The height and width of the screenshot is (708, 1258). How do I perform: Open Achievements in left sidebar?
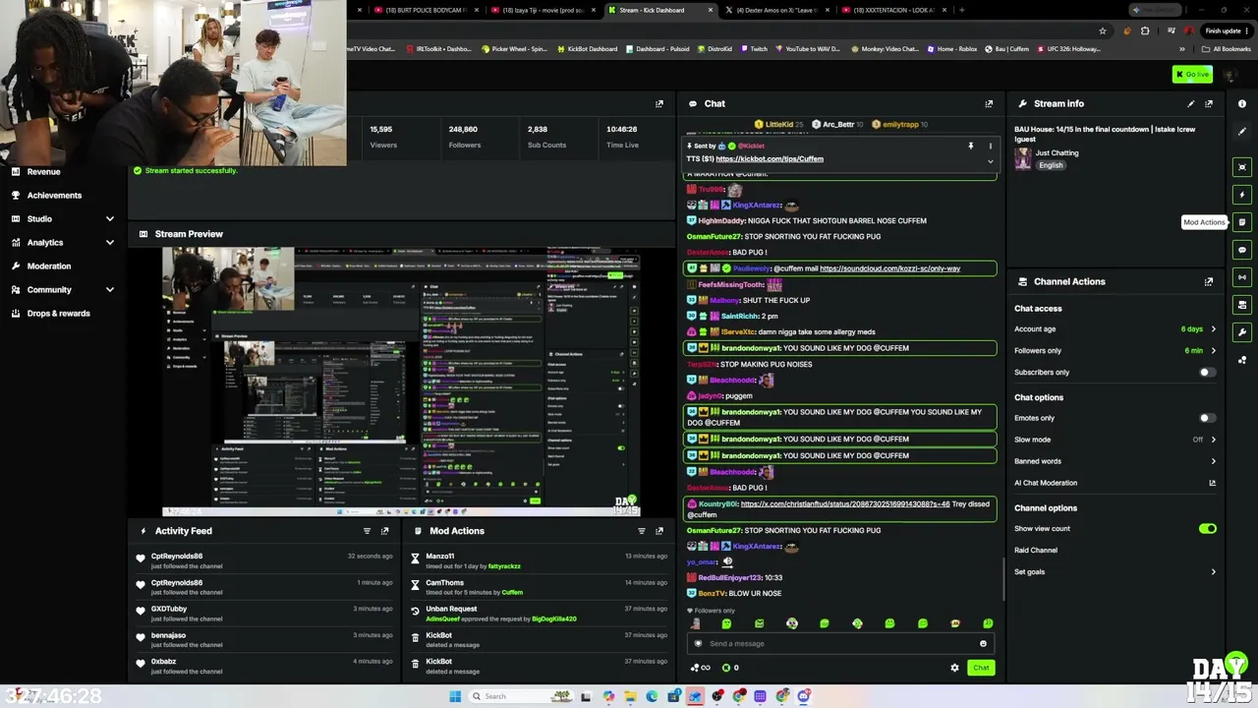(54, 195)
